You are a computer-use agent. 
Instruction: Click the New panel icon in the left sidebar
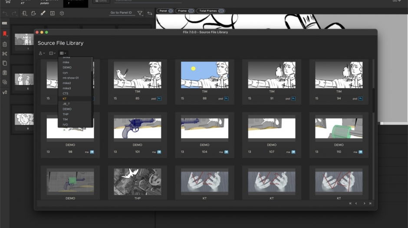pyautogui.click(x=4, y=23)
